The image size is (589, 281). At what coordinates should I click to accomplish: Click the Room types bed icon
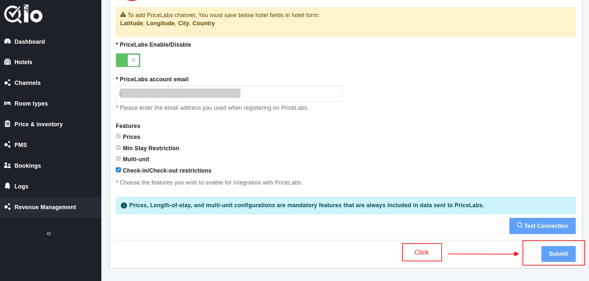click(7, 103)
